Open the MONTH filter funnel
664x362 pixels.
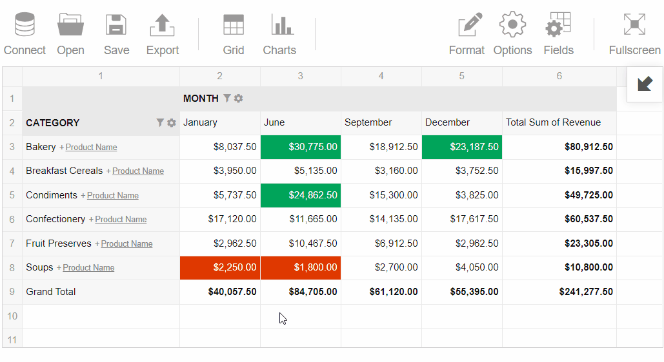tap(227, 99)
